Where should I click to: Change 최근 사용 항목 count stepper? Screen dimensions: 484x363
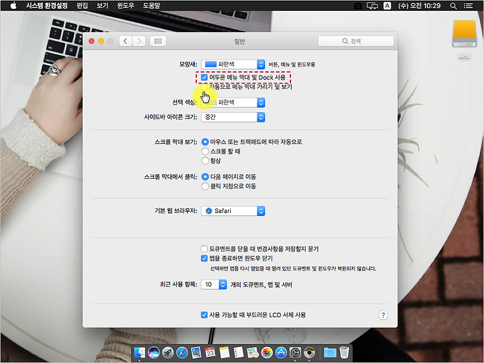[223, 284]
